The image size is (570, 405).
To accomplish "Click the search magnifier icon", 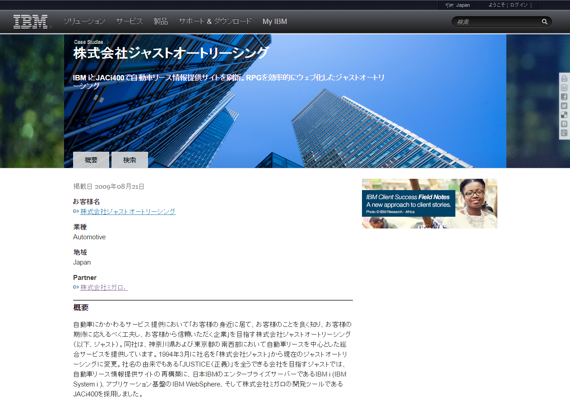I will pos(545,22).
